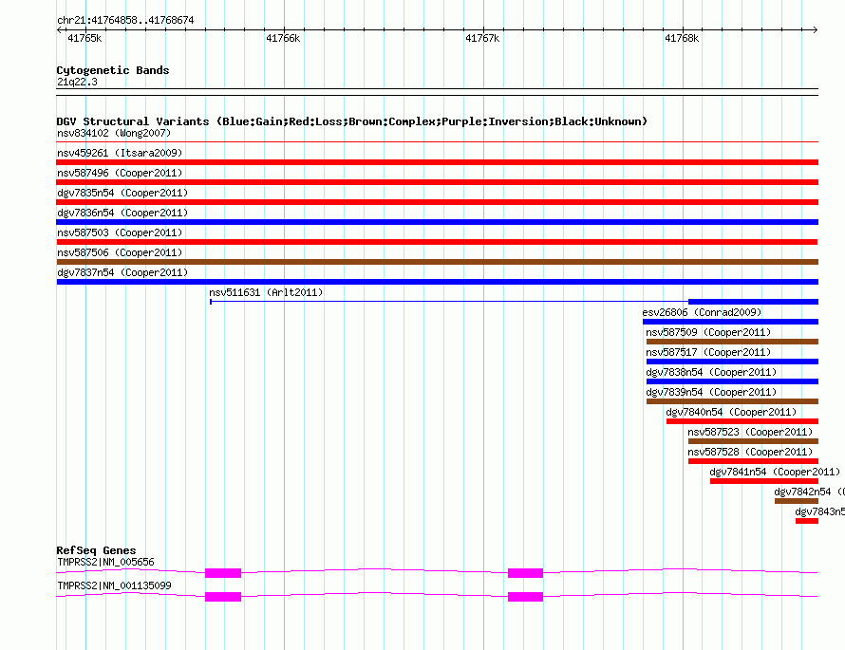Viewport: 845px width, 650px height.
Task: Open the dgv7839n54 (Cooper2011) label
Action: tap(711, 392)
